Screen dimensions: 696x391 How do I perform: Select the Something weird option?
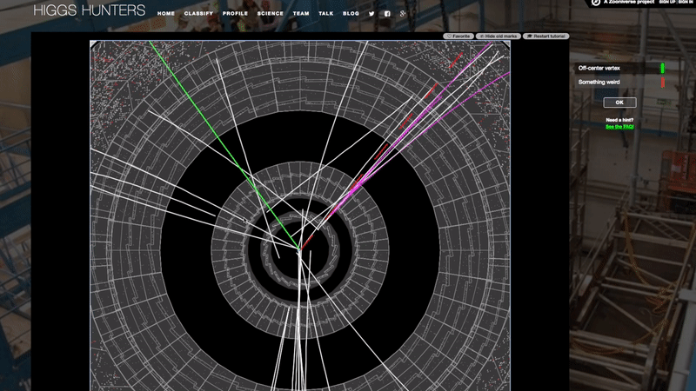point(599,83)
